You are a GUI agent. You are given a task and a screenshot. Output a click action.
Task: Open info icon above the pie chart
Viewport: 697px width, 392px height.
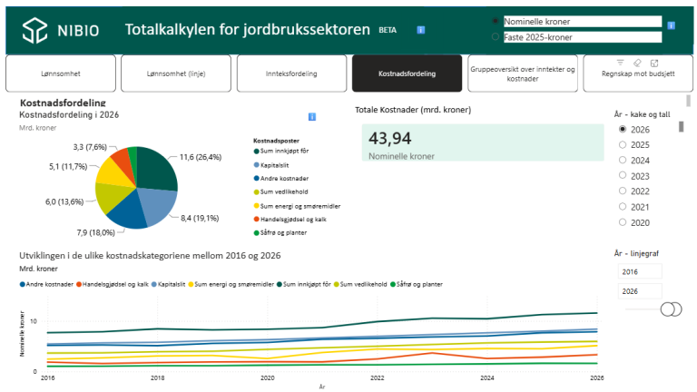(312, 116)
